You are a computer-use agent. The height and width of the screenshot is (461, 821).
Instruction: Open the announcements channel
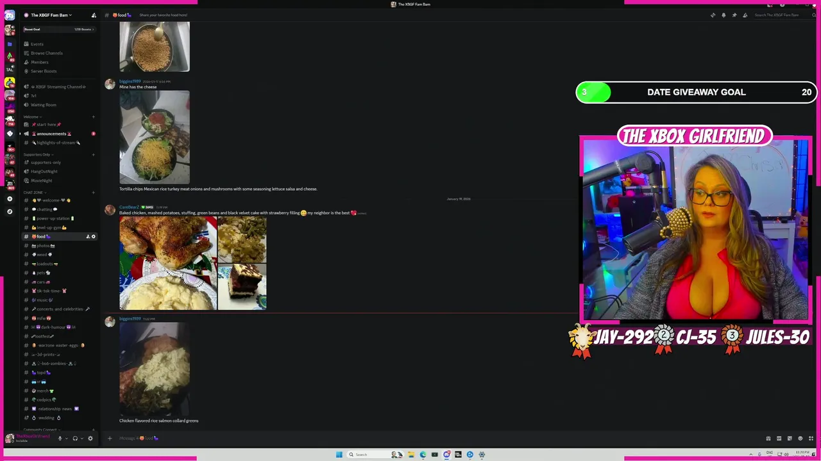(59, 134)
